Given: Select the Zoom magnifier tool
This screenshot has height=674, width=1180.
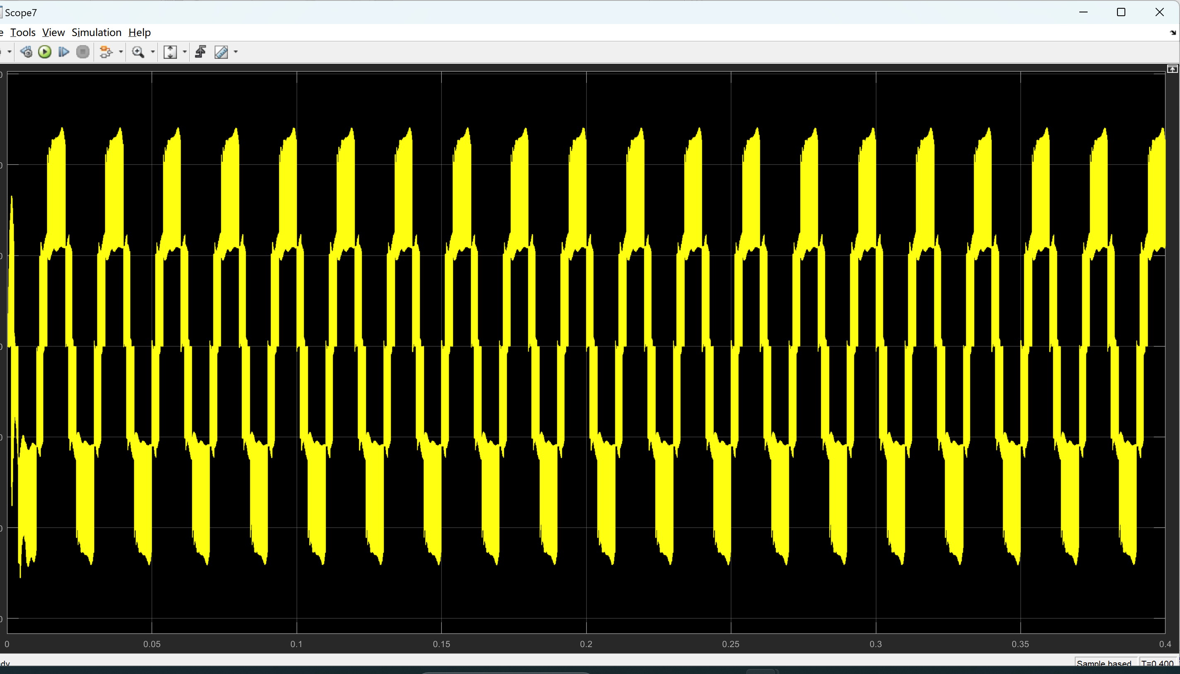Looking at the screenshot, I should pos(138,52).
